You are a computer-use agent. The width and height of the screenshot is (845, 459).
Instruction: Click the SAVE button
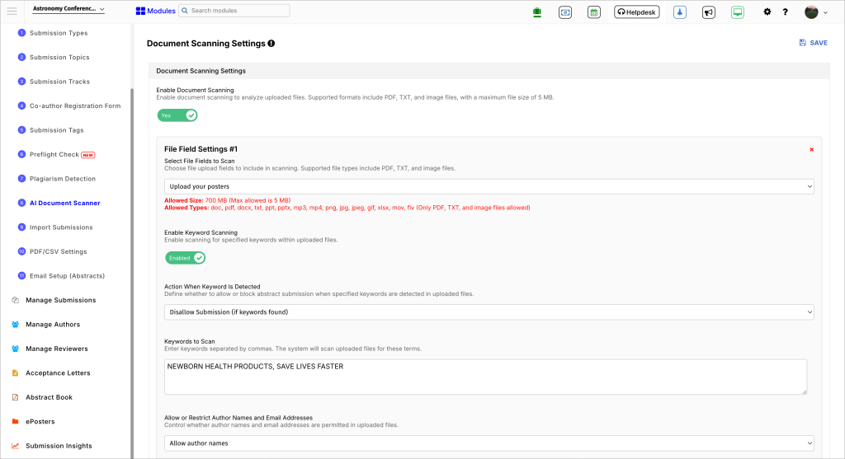pyautogui.click(x=813, y=43)
